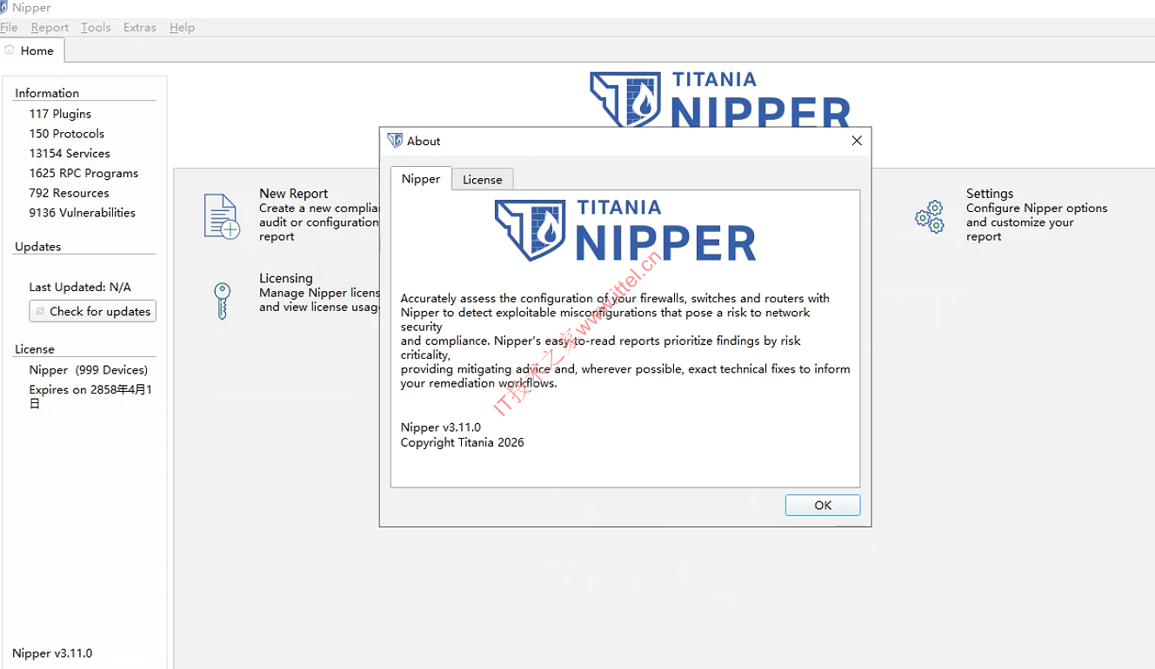Close the About dialog with X

(857, 141)
